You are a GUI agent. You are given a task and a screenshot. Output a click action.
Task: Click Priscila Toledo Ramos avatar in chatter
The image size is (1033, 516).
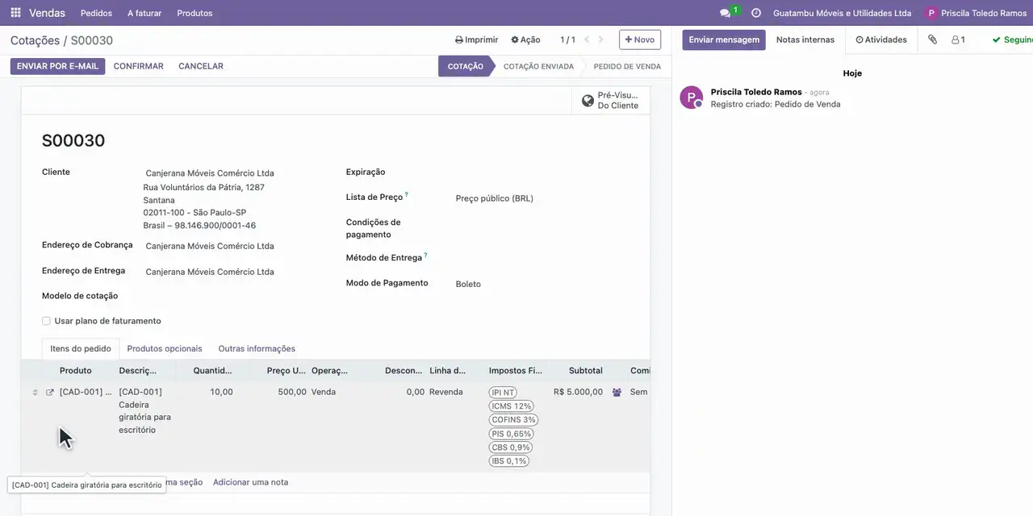691,98
